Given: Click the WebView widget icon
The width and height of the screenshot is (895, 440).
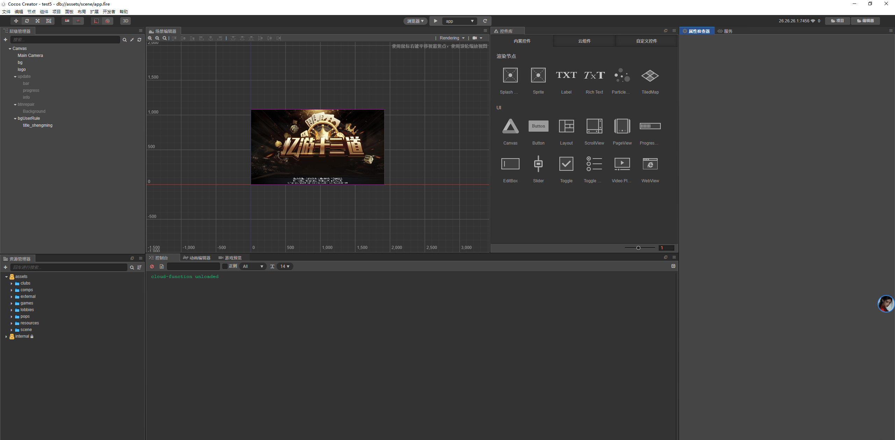Looking at the screenshot, I should (x=650, y=164).
